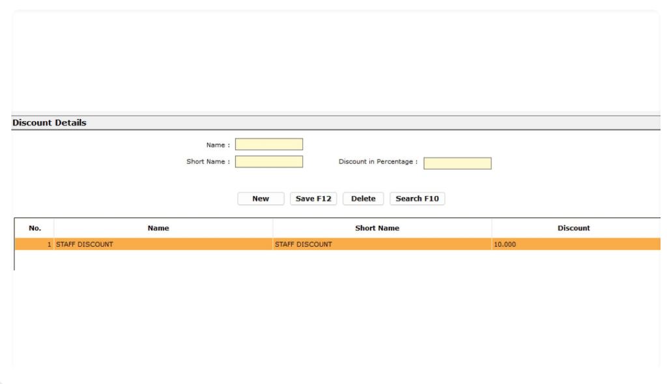Click the "Short Name :" field label
The image size is (667, 384).
click(208, 161)
